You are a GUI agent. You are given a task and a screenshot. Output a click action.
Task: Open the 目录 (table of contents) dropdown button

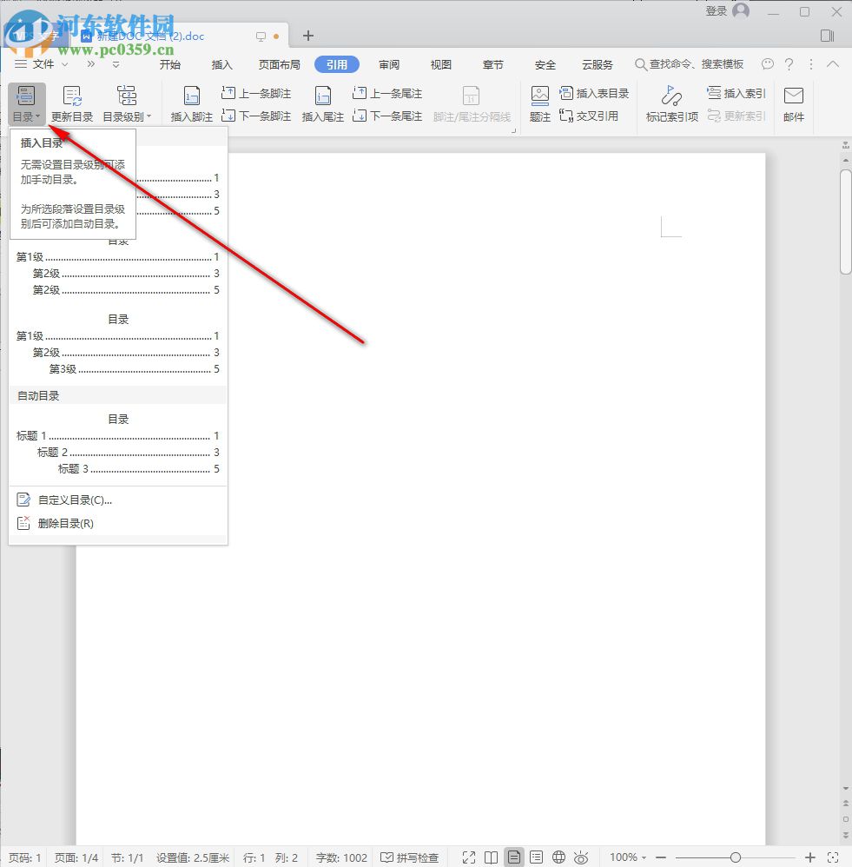point(26,103)
